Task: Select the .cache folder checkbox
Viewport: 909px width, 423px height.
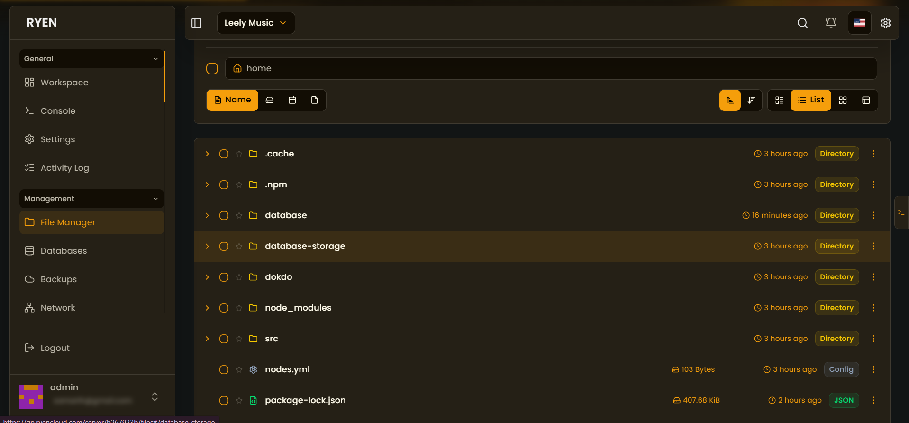Action: (224, 154)
